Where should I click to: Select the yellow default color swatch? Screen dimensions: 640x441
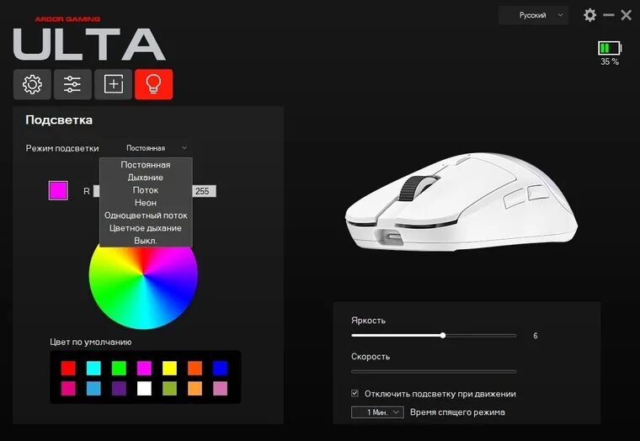pos(169,368)
